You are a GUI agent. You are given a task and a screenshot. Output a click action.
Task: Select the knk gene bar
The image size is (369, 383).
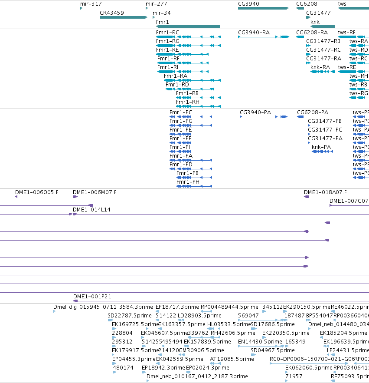click(x=323, y=26)
